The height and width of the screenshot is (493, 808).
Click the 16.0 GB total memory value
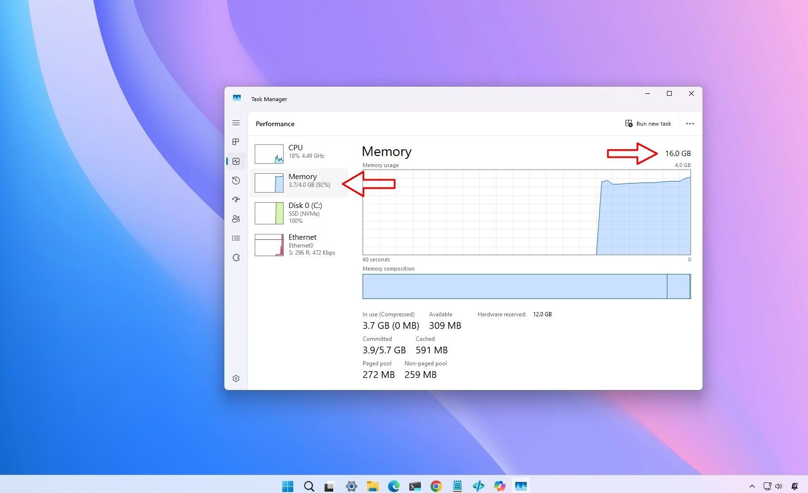(x=678, y=154)
